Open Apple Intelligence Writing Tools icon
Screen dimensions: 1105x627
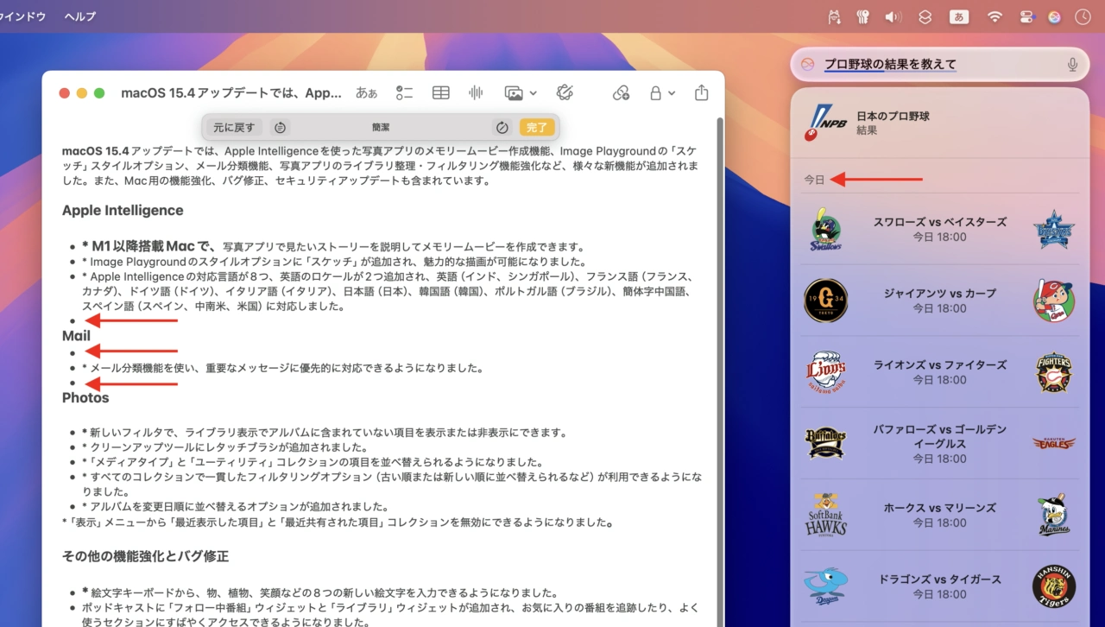tap(565, 93)
